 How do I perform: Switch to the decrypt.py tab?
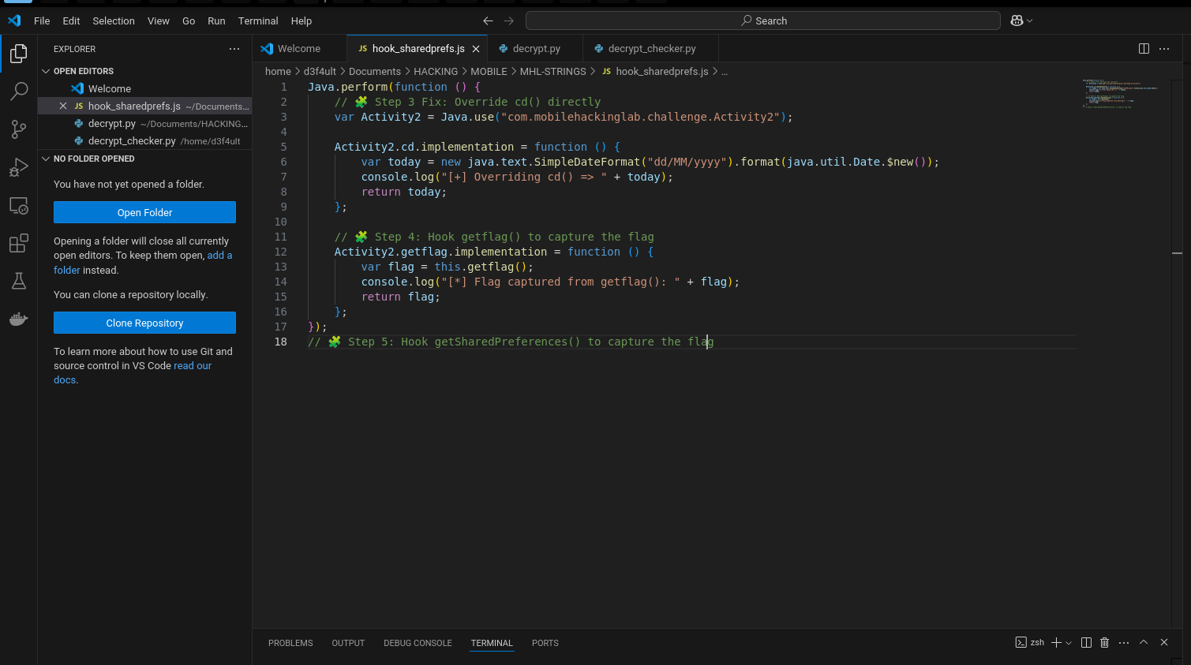pos(535,49)
